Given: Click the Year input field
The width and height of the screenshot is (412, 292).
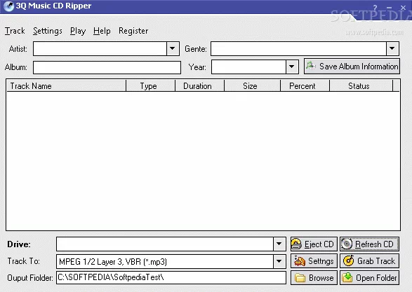Looking at the screenshot, I should coord(249,67).
